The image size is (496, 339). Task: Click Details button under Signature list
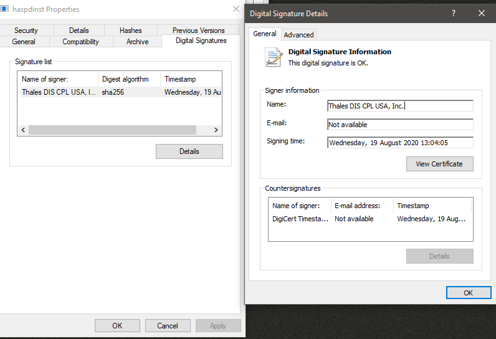(x=189, y=151)
